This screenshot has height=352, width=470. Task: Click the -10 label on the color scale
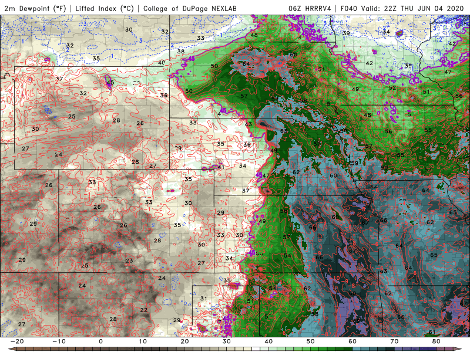pyautogui.click(x=59, y=341)
